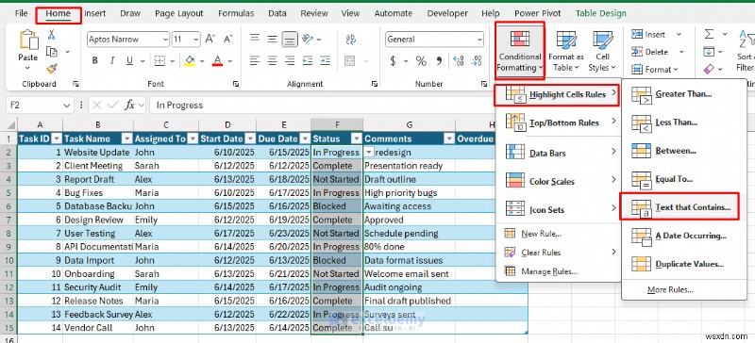The width and height of the screenshot is (755, 343).
Task: Open Icon Sets submenu
Action: 559,210
